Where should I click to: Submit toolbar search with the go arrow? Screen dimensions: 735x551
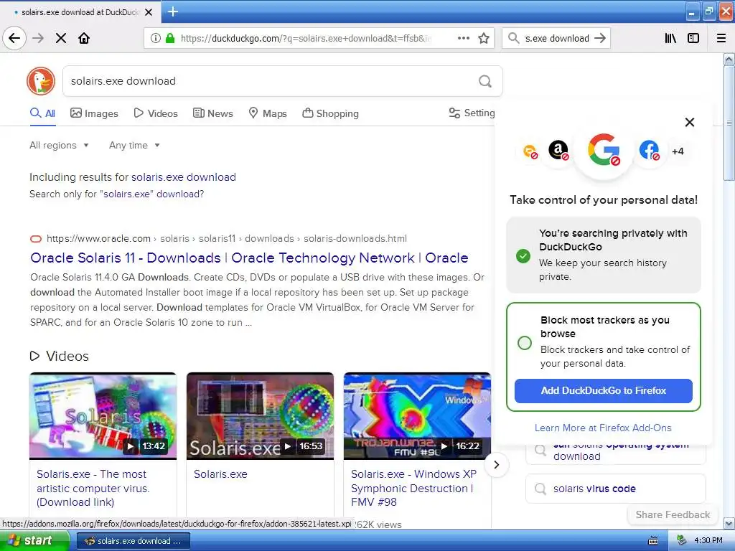coord(600,38)
